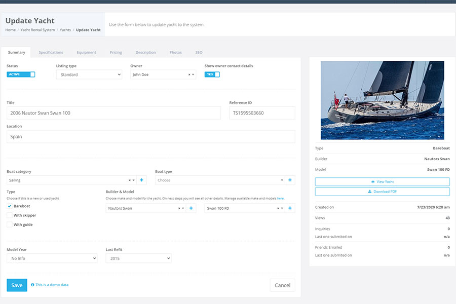Click the 'Bareboat' value in side panel

(x=441, y=148)
